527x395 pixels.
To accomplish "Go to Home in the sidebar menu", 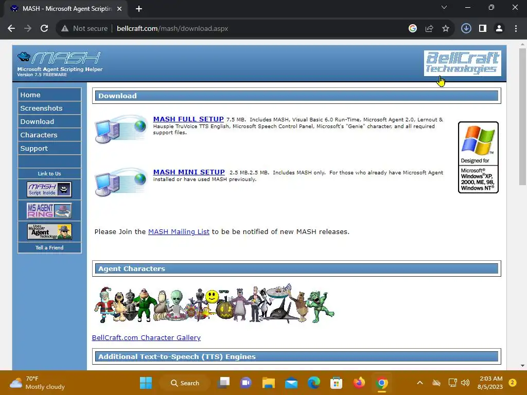I will (49, 95).
